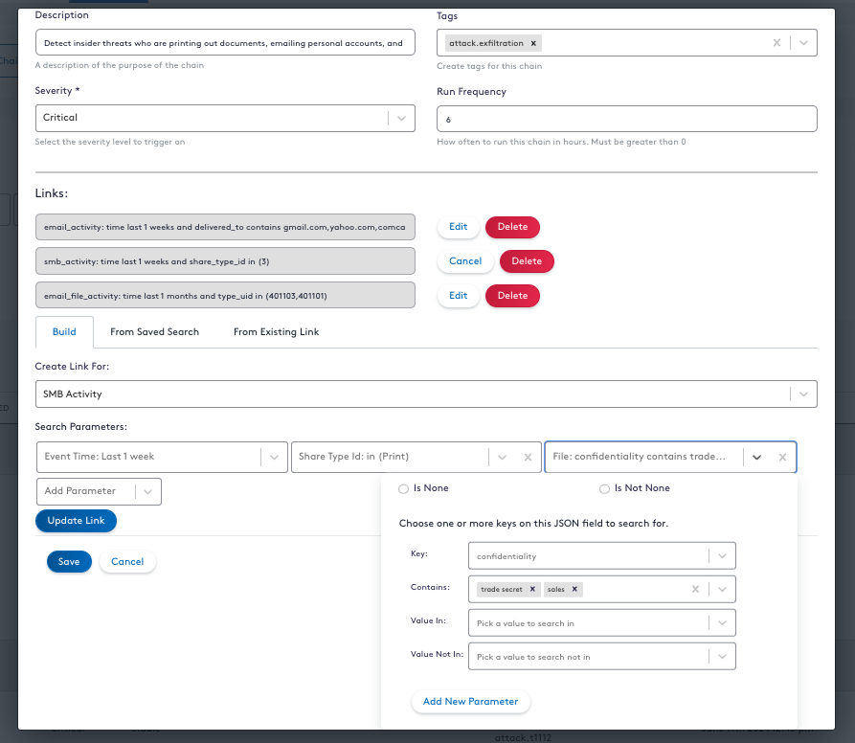This screenshot has height=743, width=855.
Task: Expand the Severity dropdown chevron
Action: 401,119
